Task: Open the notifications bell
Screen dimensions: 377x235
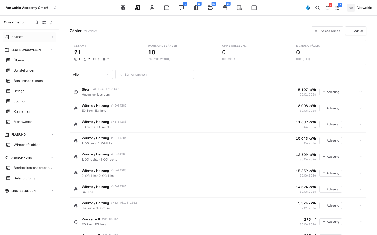Action: click(x=328, y=8)
